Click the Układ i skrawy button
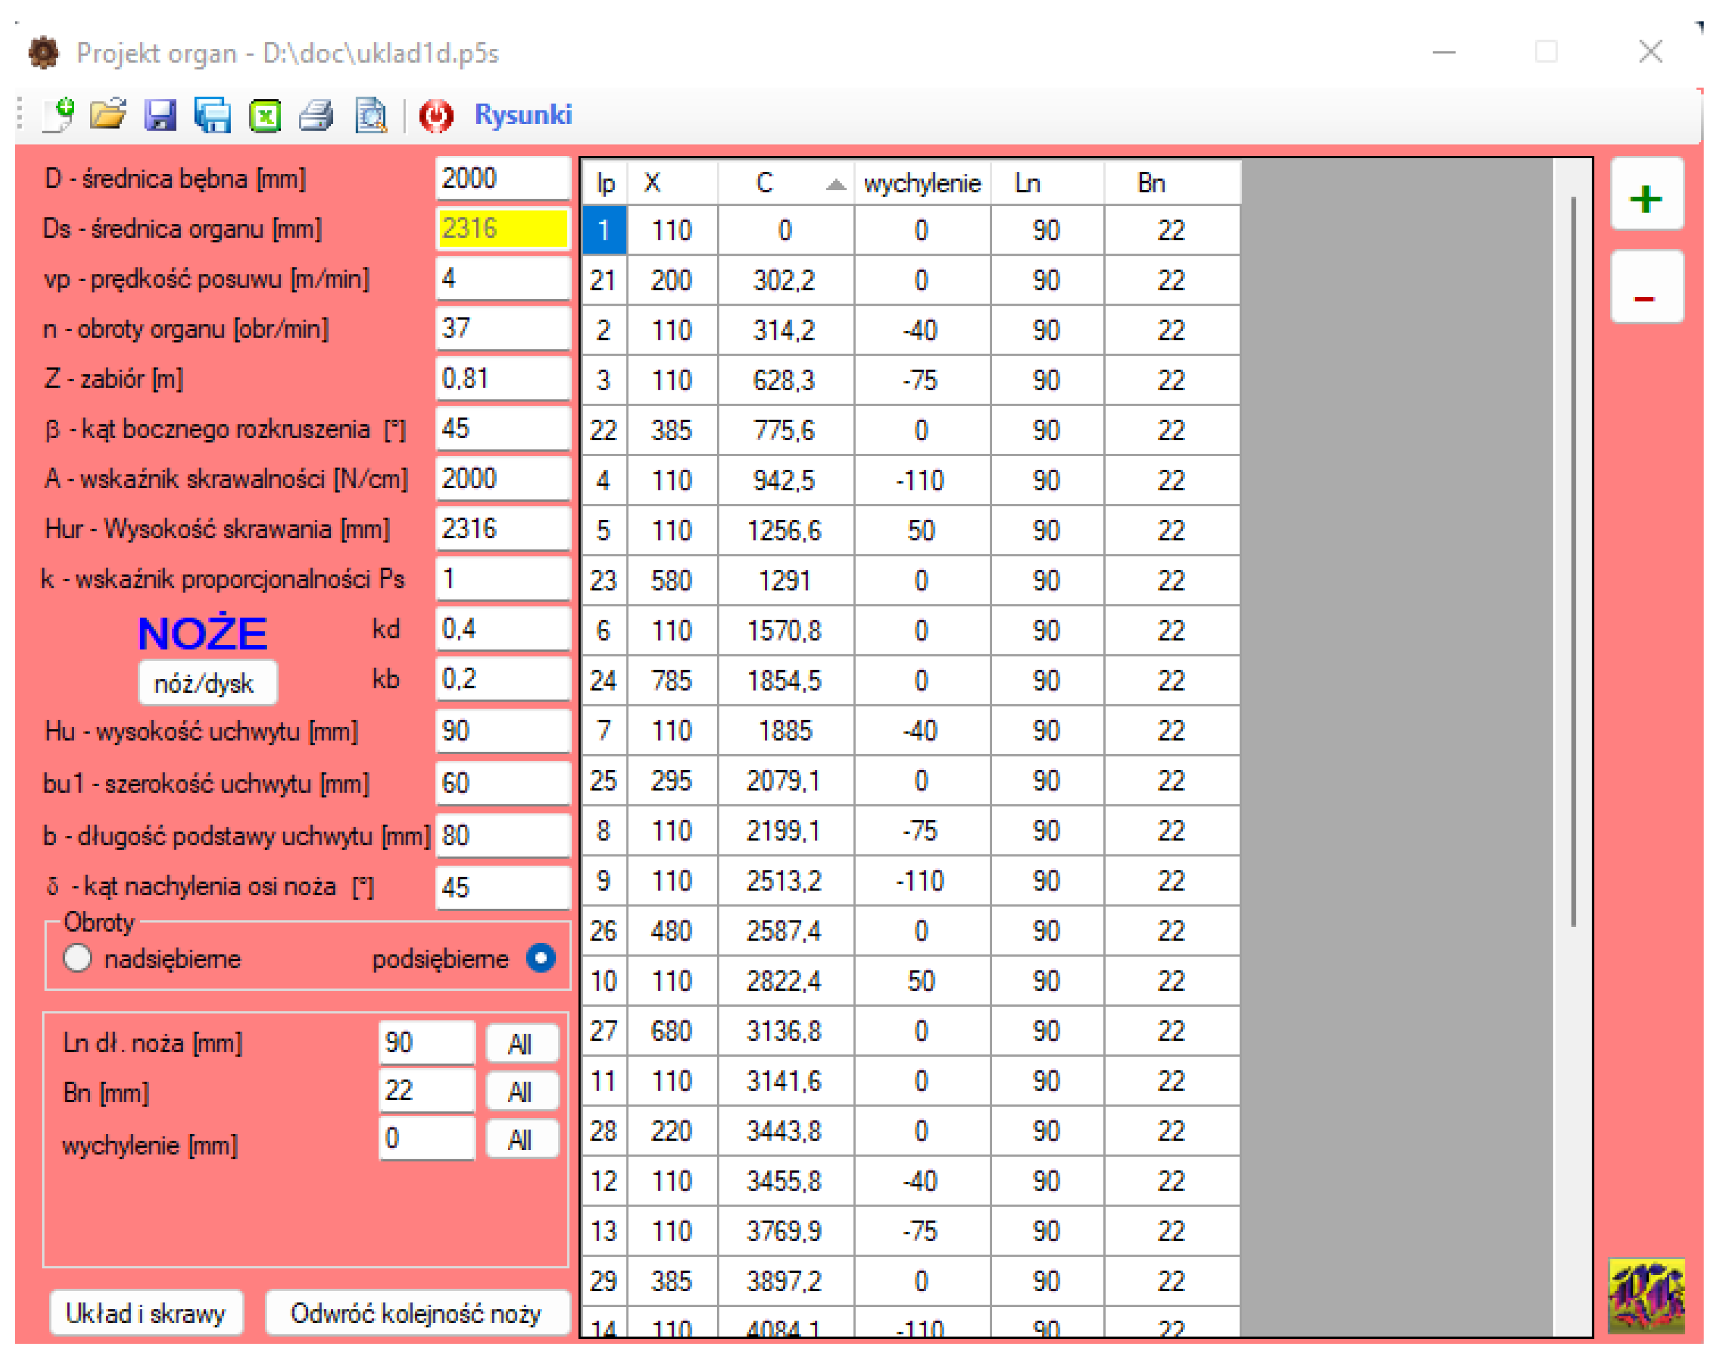 [146, 1314]
